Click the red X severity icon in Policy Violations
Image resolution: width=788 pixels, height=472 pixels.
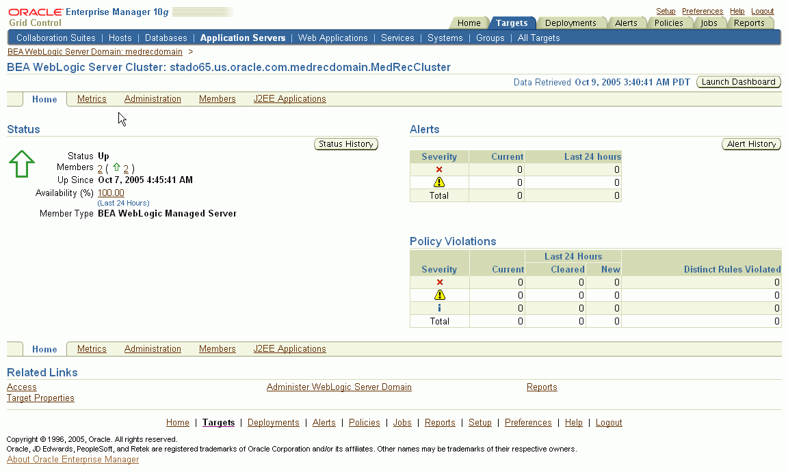point(439,282)
